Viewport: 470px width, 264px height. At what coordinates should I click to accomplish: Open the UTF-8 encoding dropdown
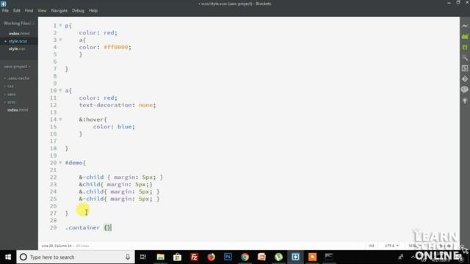pyautogui.click(x=391, y=246)
